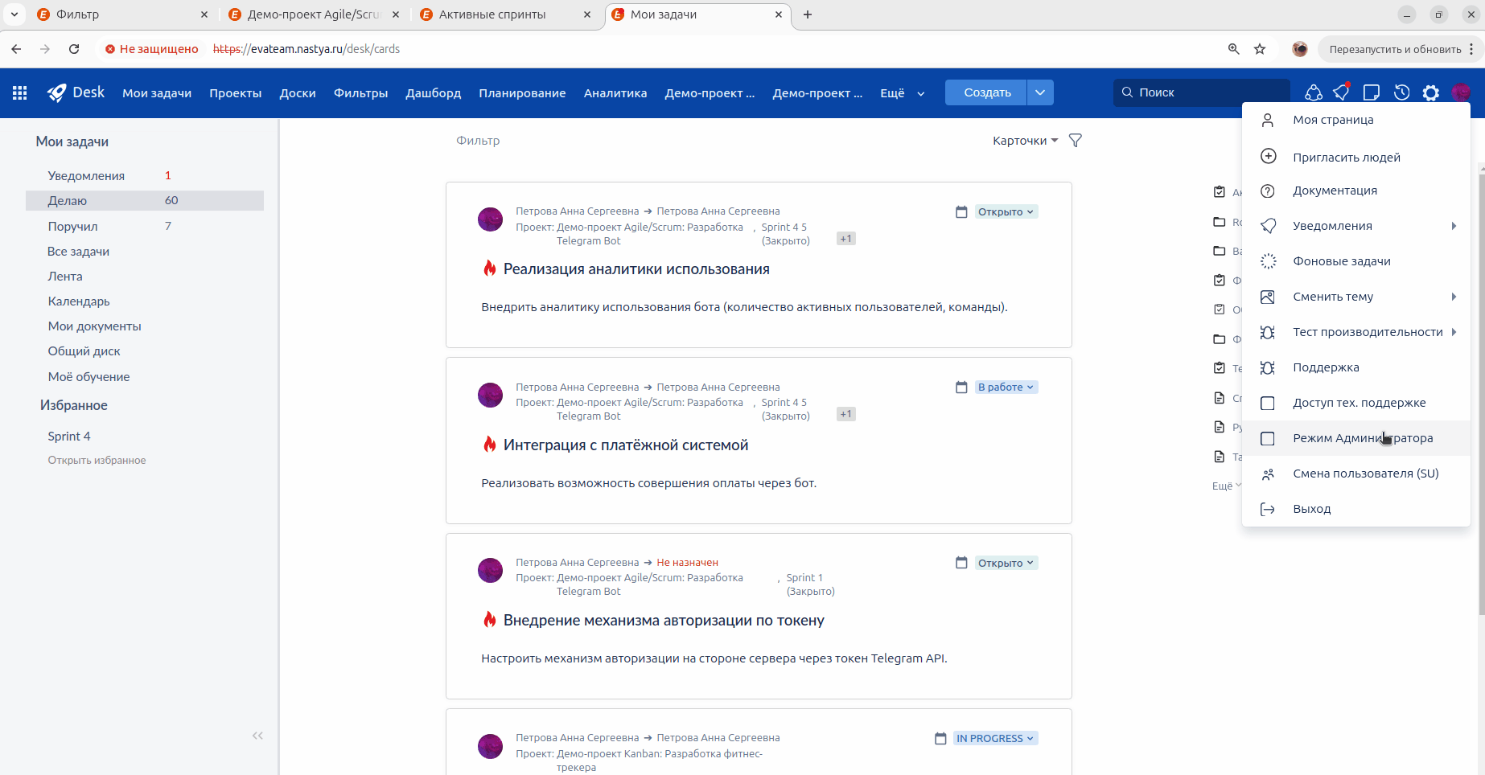
Task: Open the Карточки view dropdown
Action: [1025, 141]
